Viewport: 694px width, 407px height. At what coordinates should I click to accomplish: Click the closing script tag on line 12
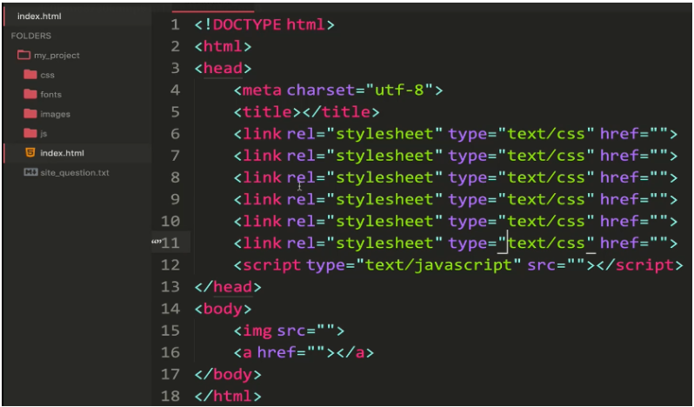(640, 264)
